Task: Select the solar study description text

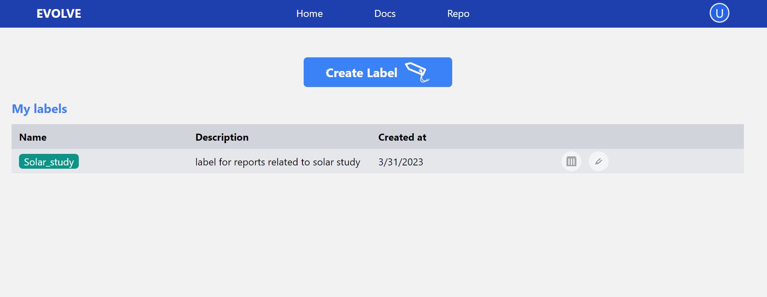Action: tap(278, 162)
